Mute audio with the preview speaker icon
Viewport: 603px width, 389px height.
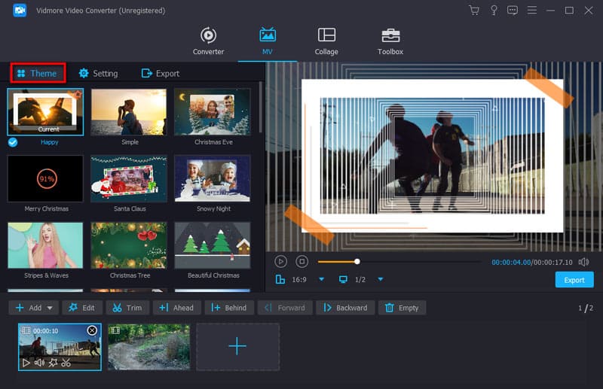[x=583, y=262]
